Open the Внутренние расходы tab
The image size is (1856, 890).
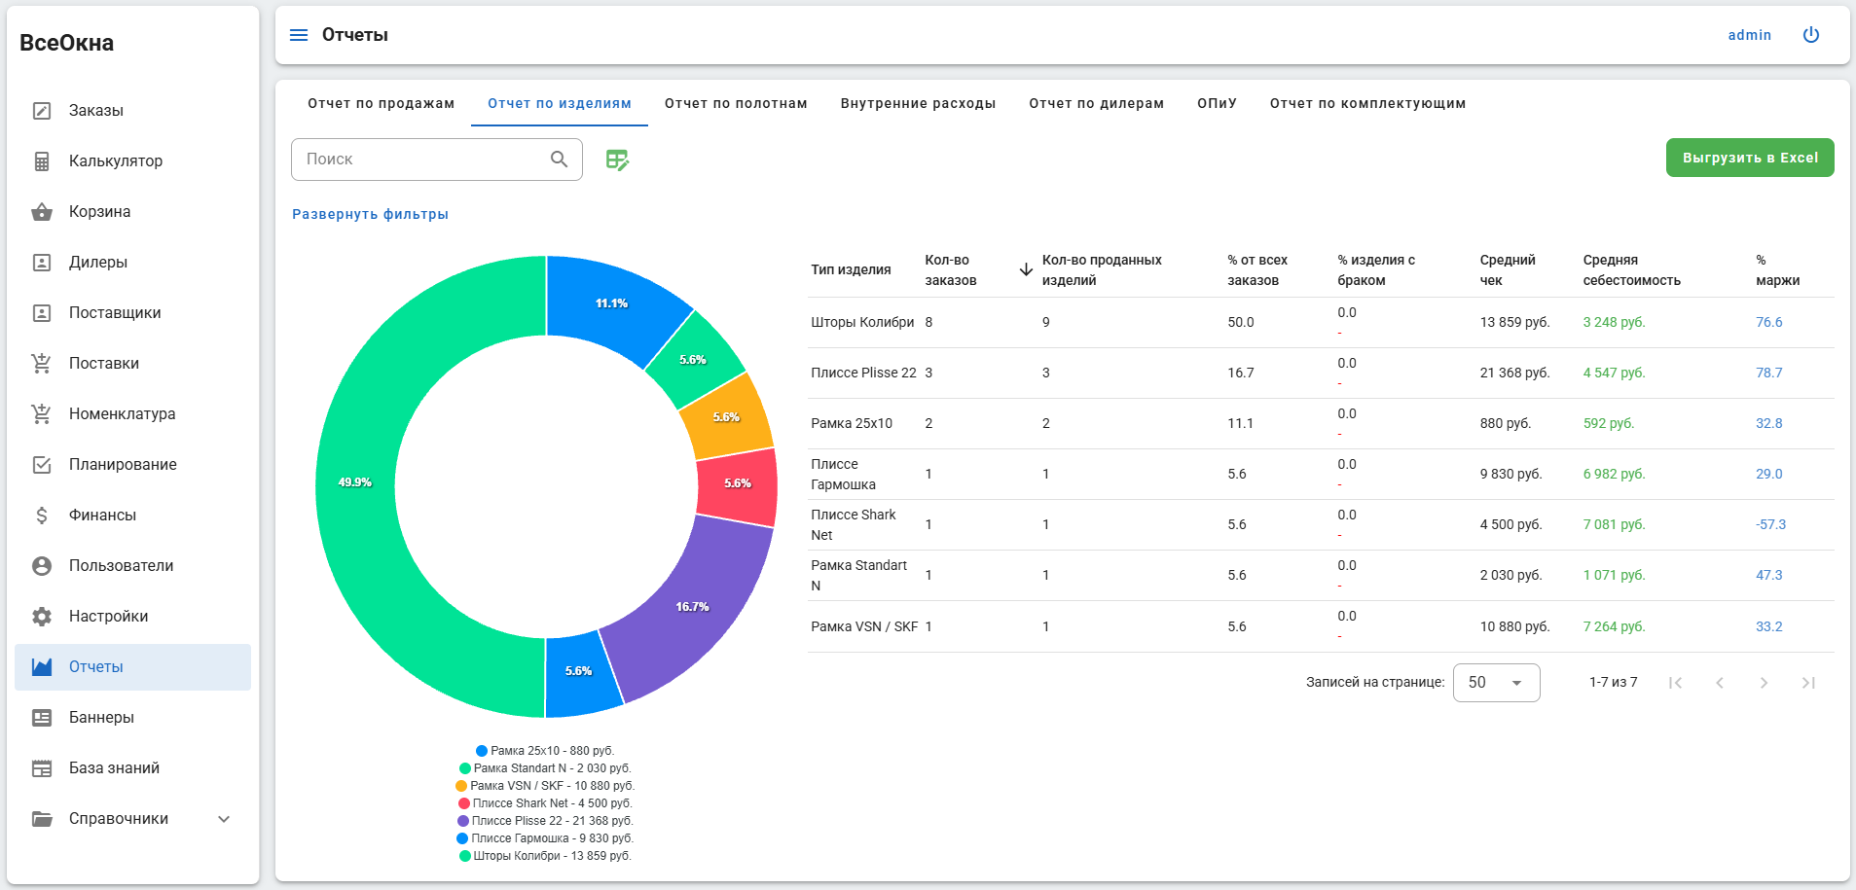click(x=918, y=103)
